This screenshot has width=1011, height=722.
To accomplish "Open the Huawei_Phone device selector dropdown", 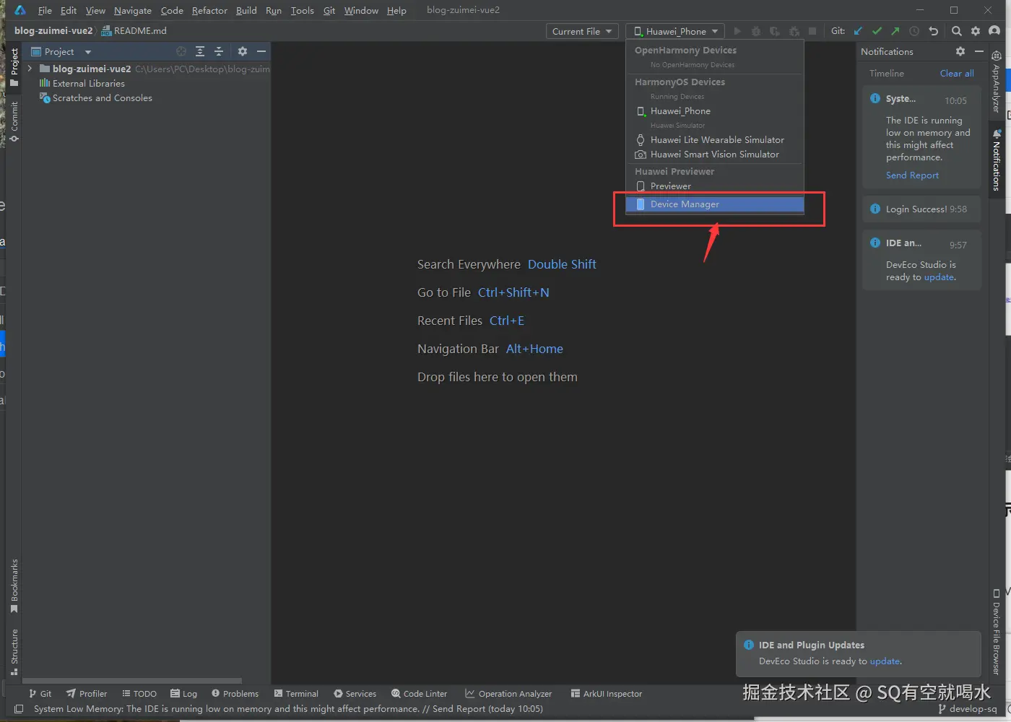I will click(676, 31).
